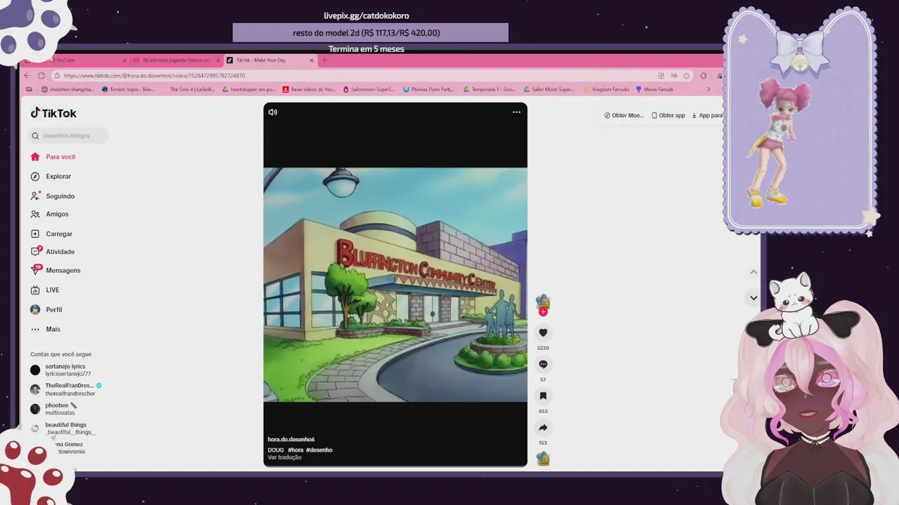899x505 pixels.
Task: Open Meow Fansub bookmark
Action: 655,90
